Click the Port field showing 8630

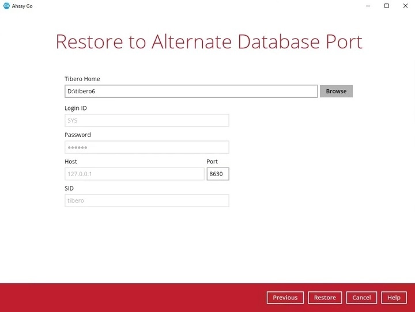218,174
